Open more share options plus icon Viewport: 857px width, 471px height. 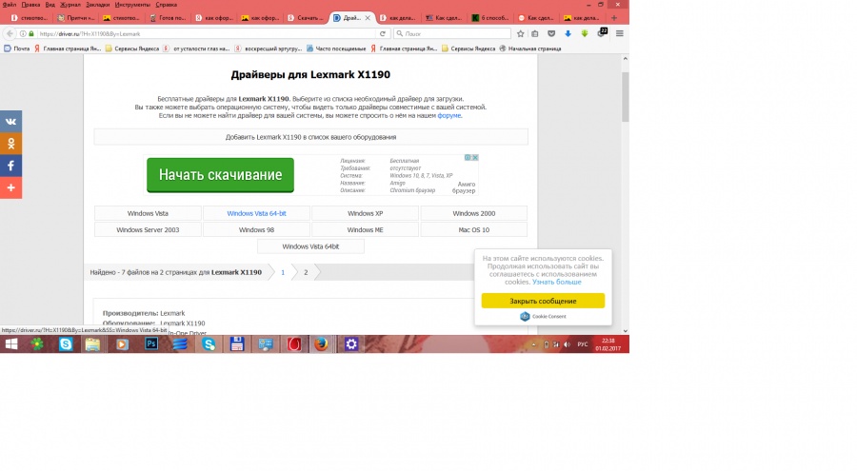10,188
